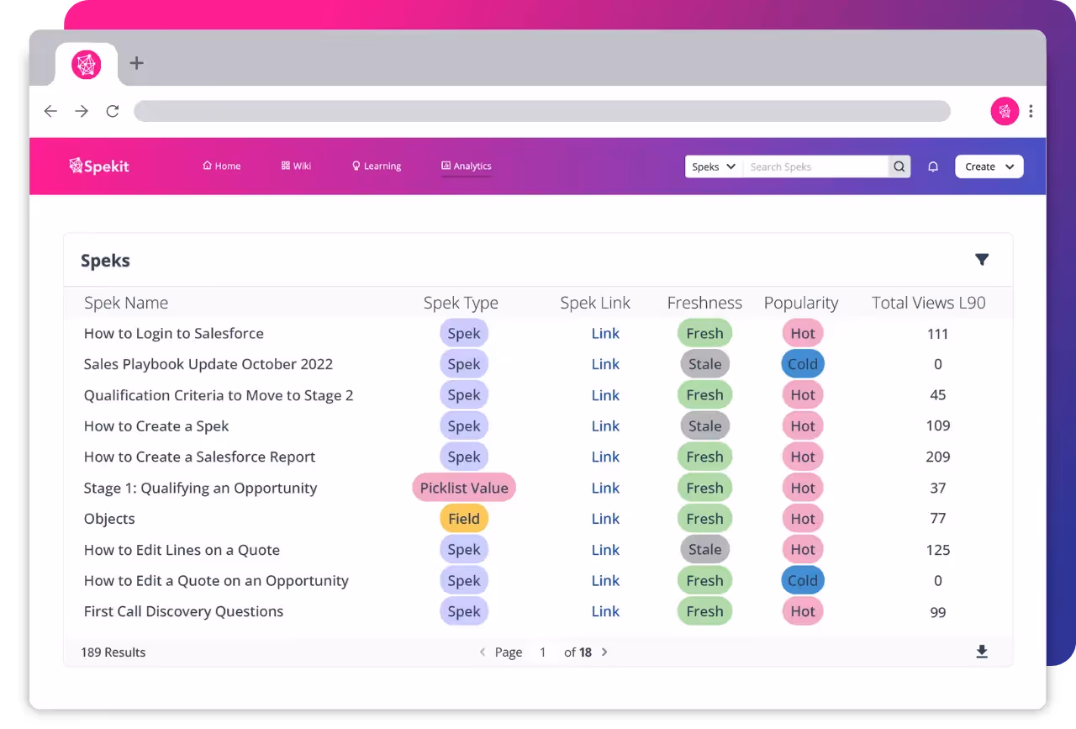Click the Spek Link column header
This screenshot has height=729, width=1076.
click(595, 303)
